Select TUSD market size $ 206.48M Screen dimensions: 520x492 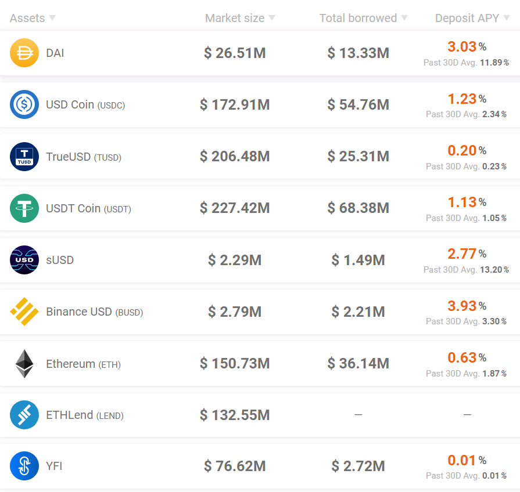[x=235, y=156]
